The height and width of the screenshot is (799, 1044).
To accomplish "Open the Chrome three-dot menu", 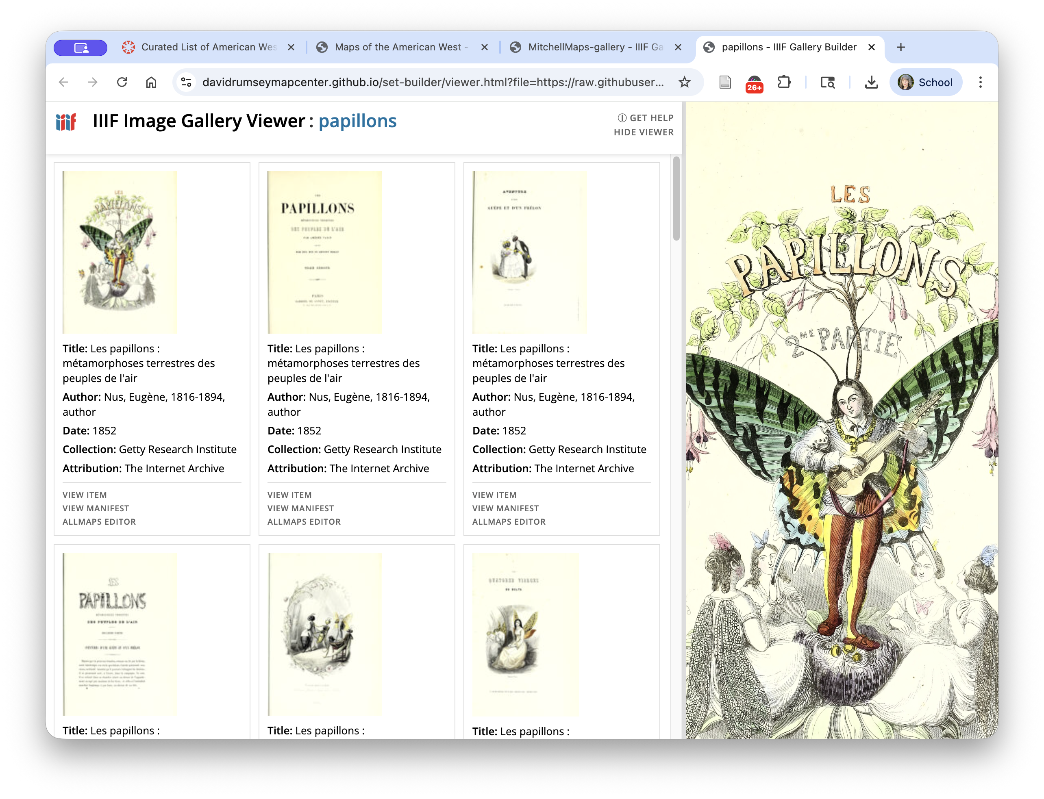I will point(980,82).
